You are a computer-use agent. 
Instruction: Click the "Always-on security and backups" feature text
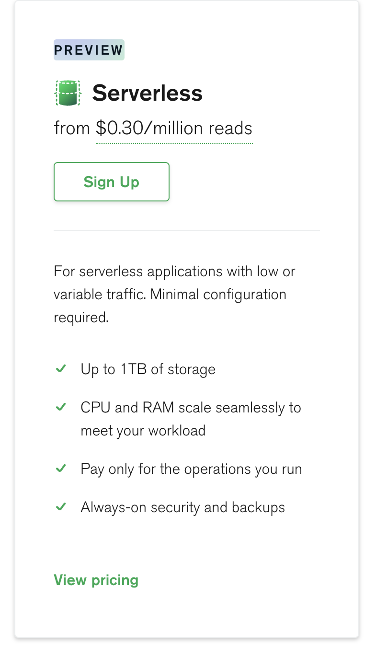click(182, 507)
